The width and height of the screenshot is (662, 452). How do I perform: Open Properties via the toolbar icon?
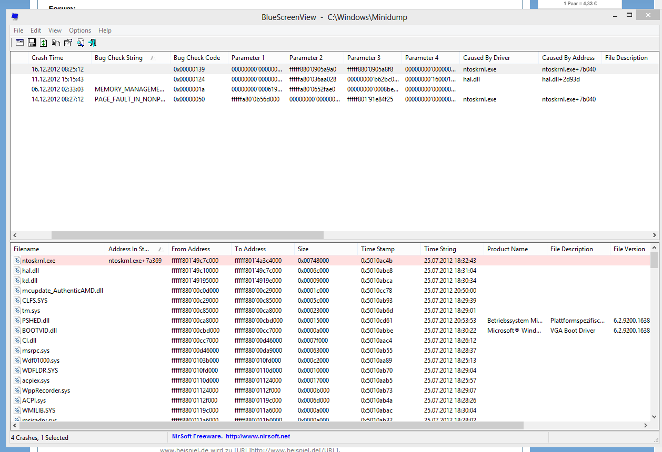[x=68, y=43]
